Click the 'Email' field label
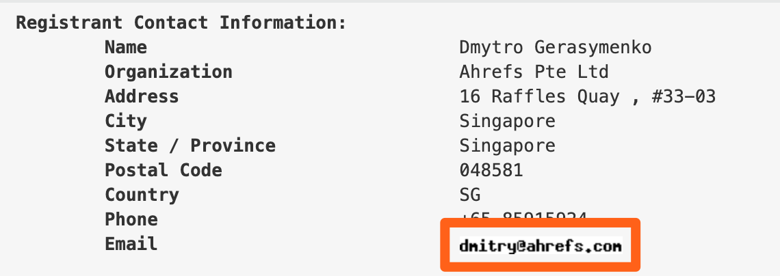This screenshot has height=276, width=780. point(131,244)
